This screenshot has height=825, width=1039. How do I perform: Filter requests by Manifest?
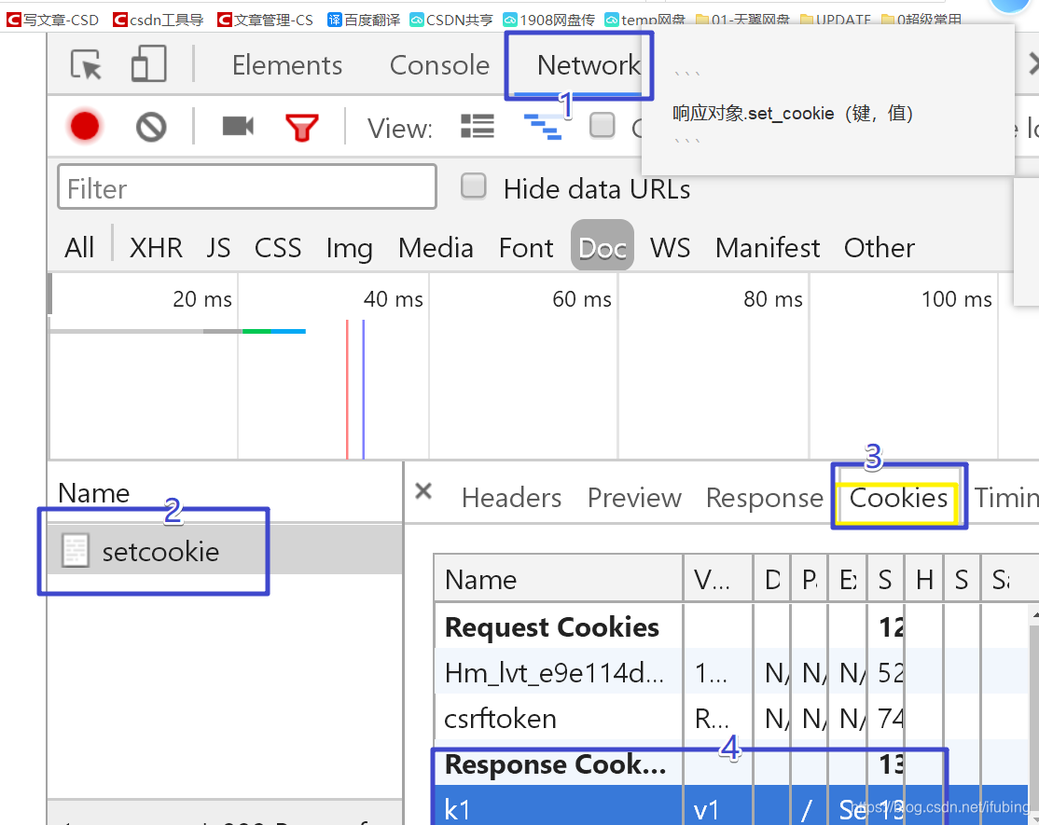click(768, 248)
